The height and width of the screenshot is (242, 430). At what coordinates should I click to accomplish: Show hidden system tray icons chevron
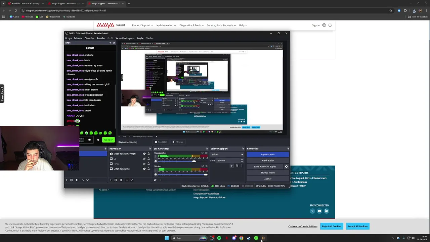click(393, 238)
